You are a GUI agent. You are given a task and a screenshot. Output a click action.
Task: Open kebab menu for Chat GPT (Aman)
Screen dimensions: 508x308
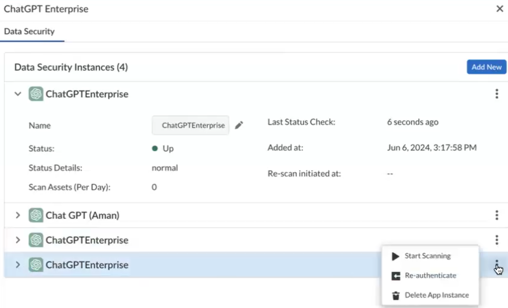coord(497,215)
